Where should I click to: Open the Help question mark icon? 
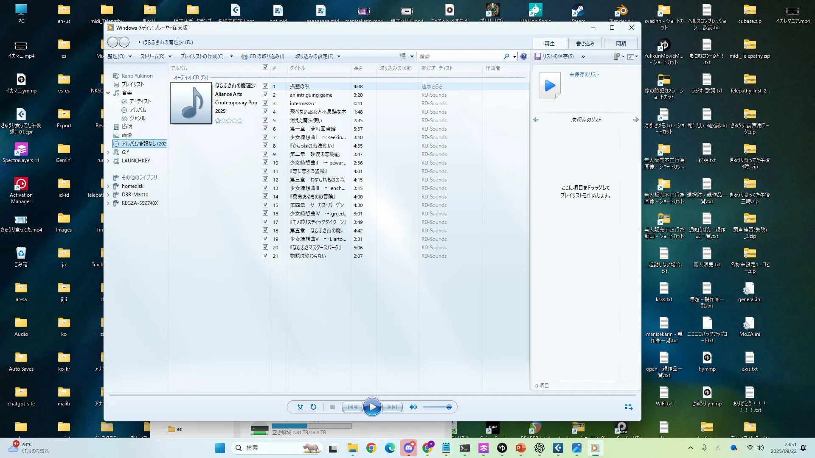[x=524, y=56]
